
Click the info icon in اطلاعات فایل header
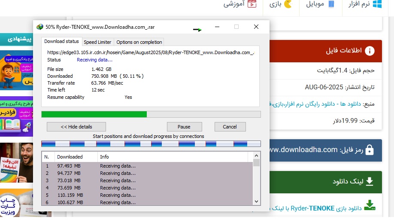coord(370,51)
